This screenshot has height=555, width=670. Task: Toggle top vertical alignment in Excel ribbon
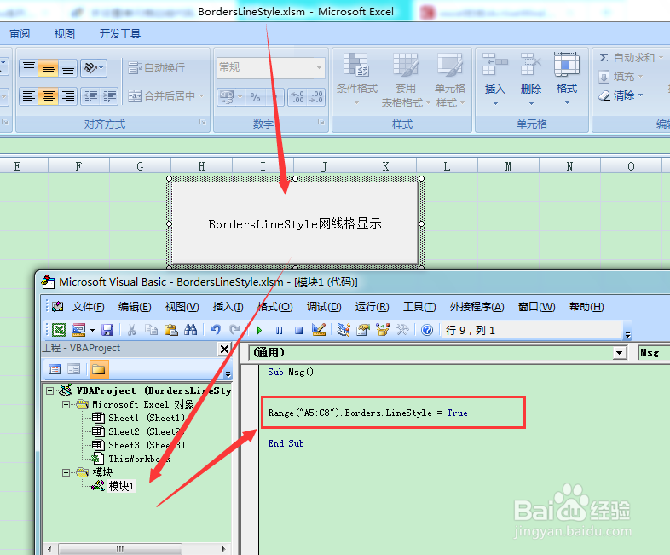[29, 68]
